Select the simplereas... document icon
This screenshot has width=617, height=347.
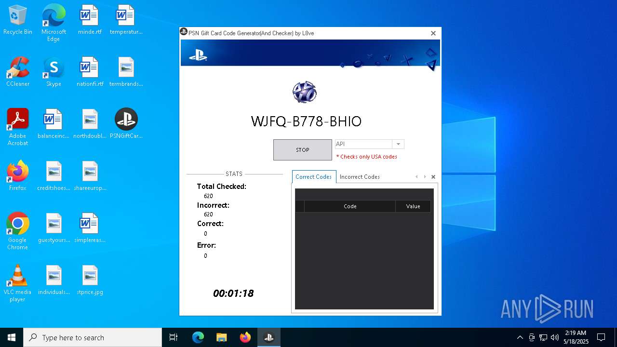[x=90, y=228]
